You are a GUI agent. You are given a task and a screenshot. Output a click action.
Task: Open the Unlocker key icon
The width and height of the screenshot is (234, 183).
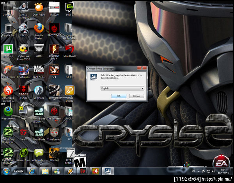pos(69,94)
